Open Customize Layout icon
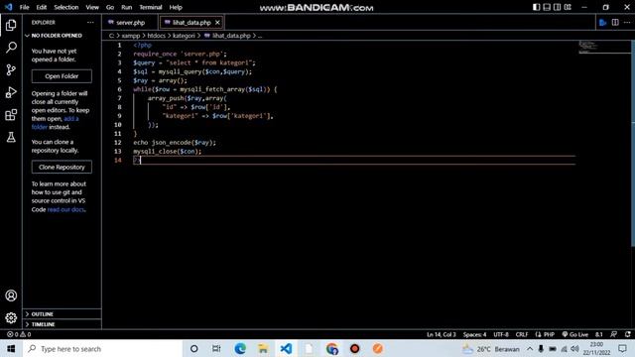This screenshot has width=635, height=357. (x=568, y=7)
